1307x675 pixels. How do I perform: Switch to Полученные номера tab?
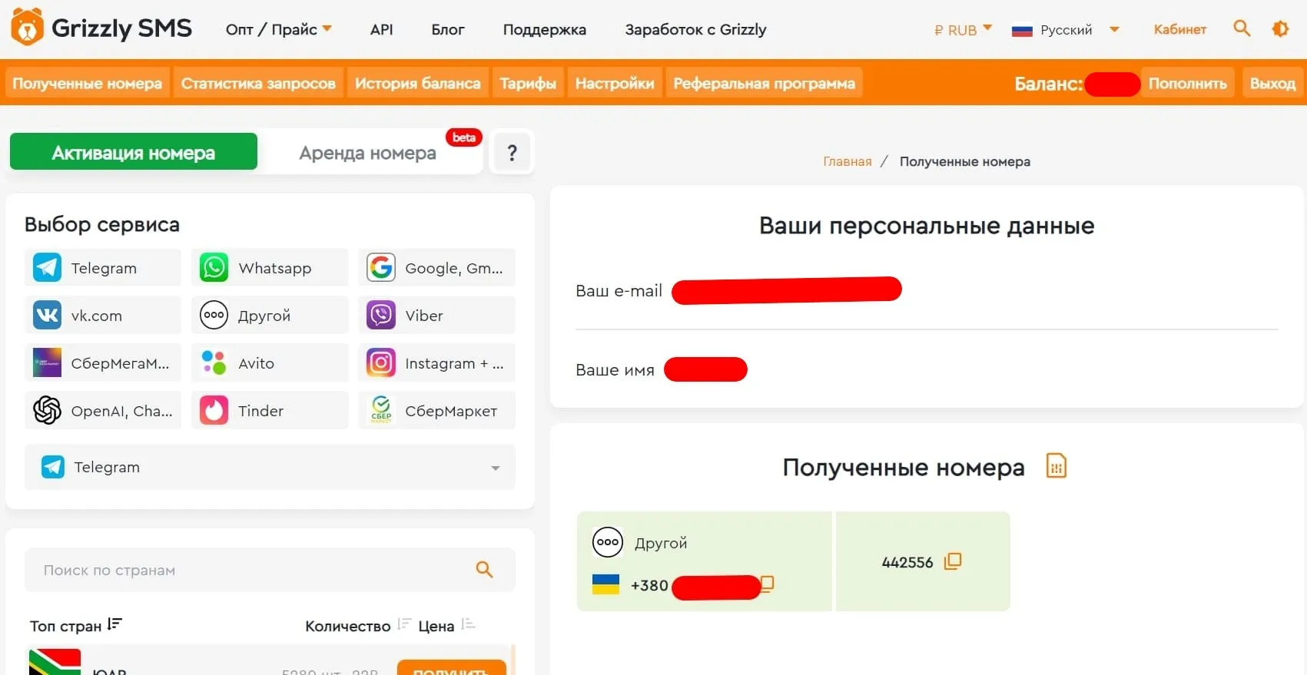click(87, 83)
